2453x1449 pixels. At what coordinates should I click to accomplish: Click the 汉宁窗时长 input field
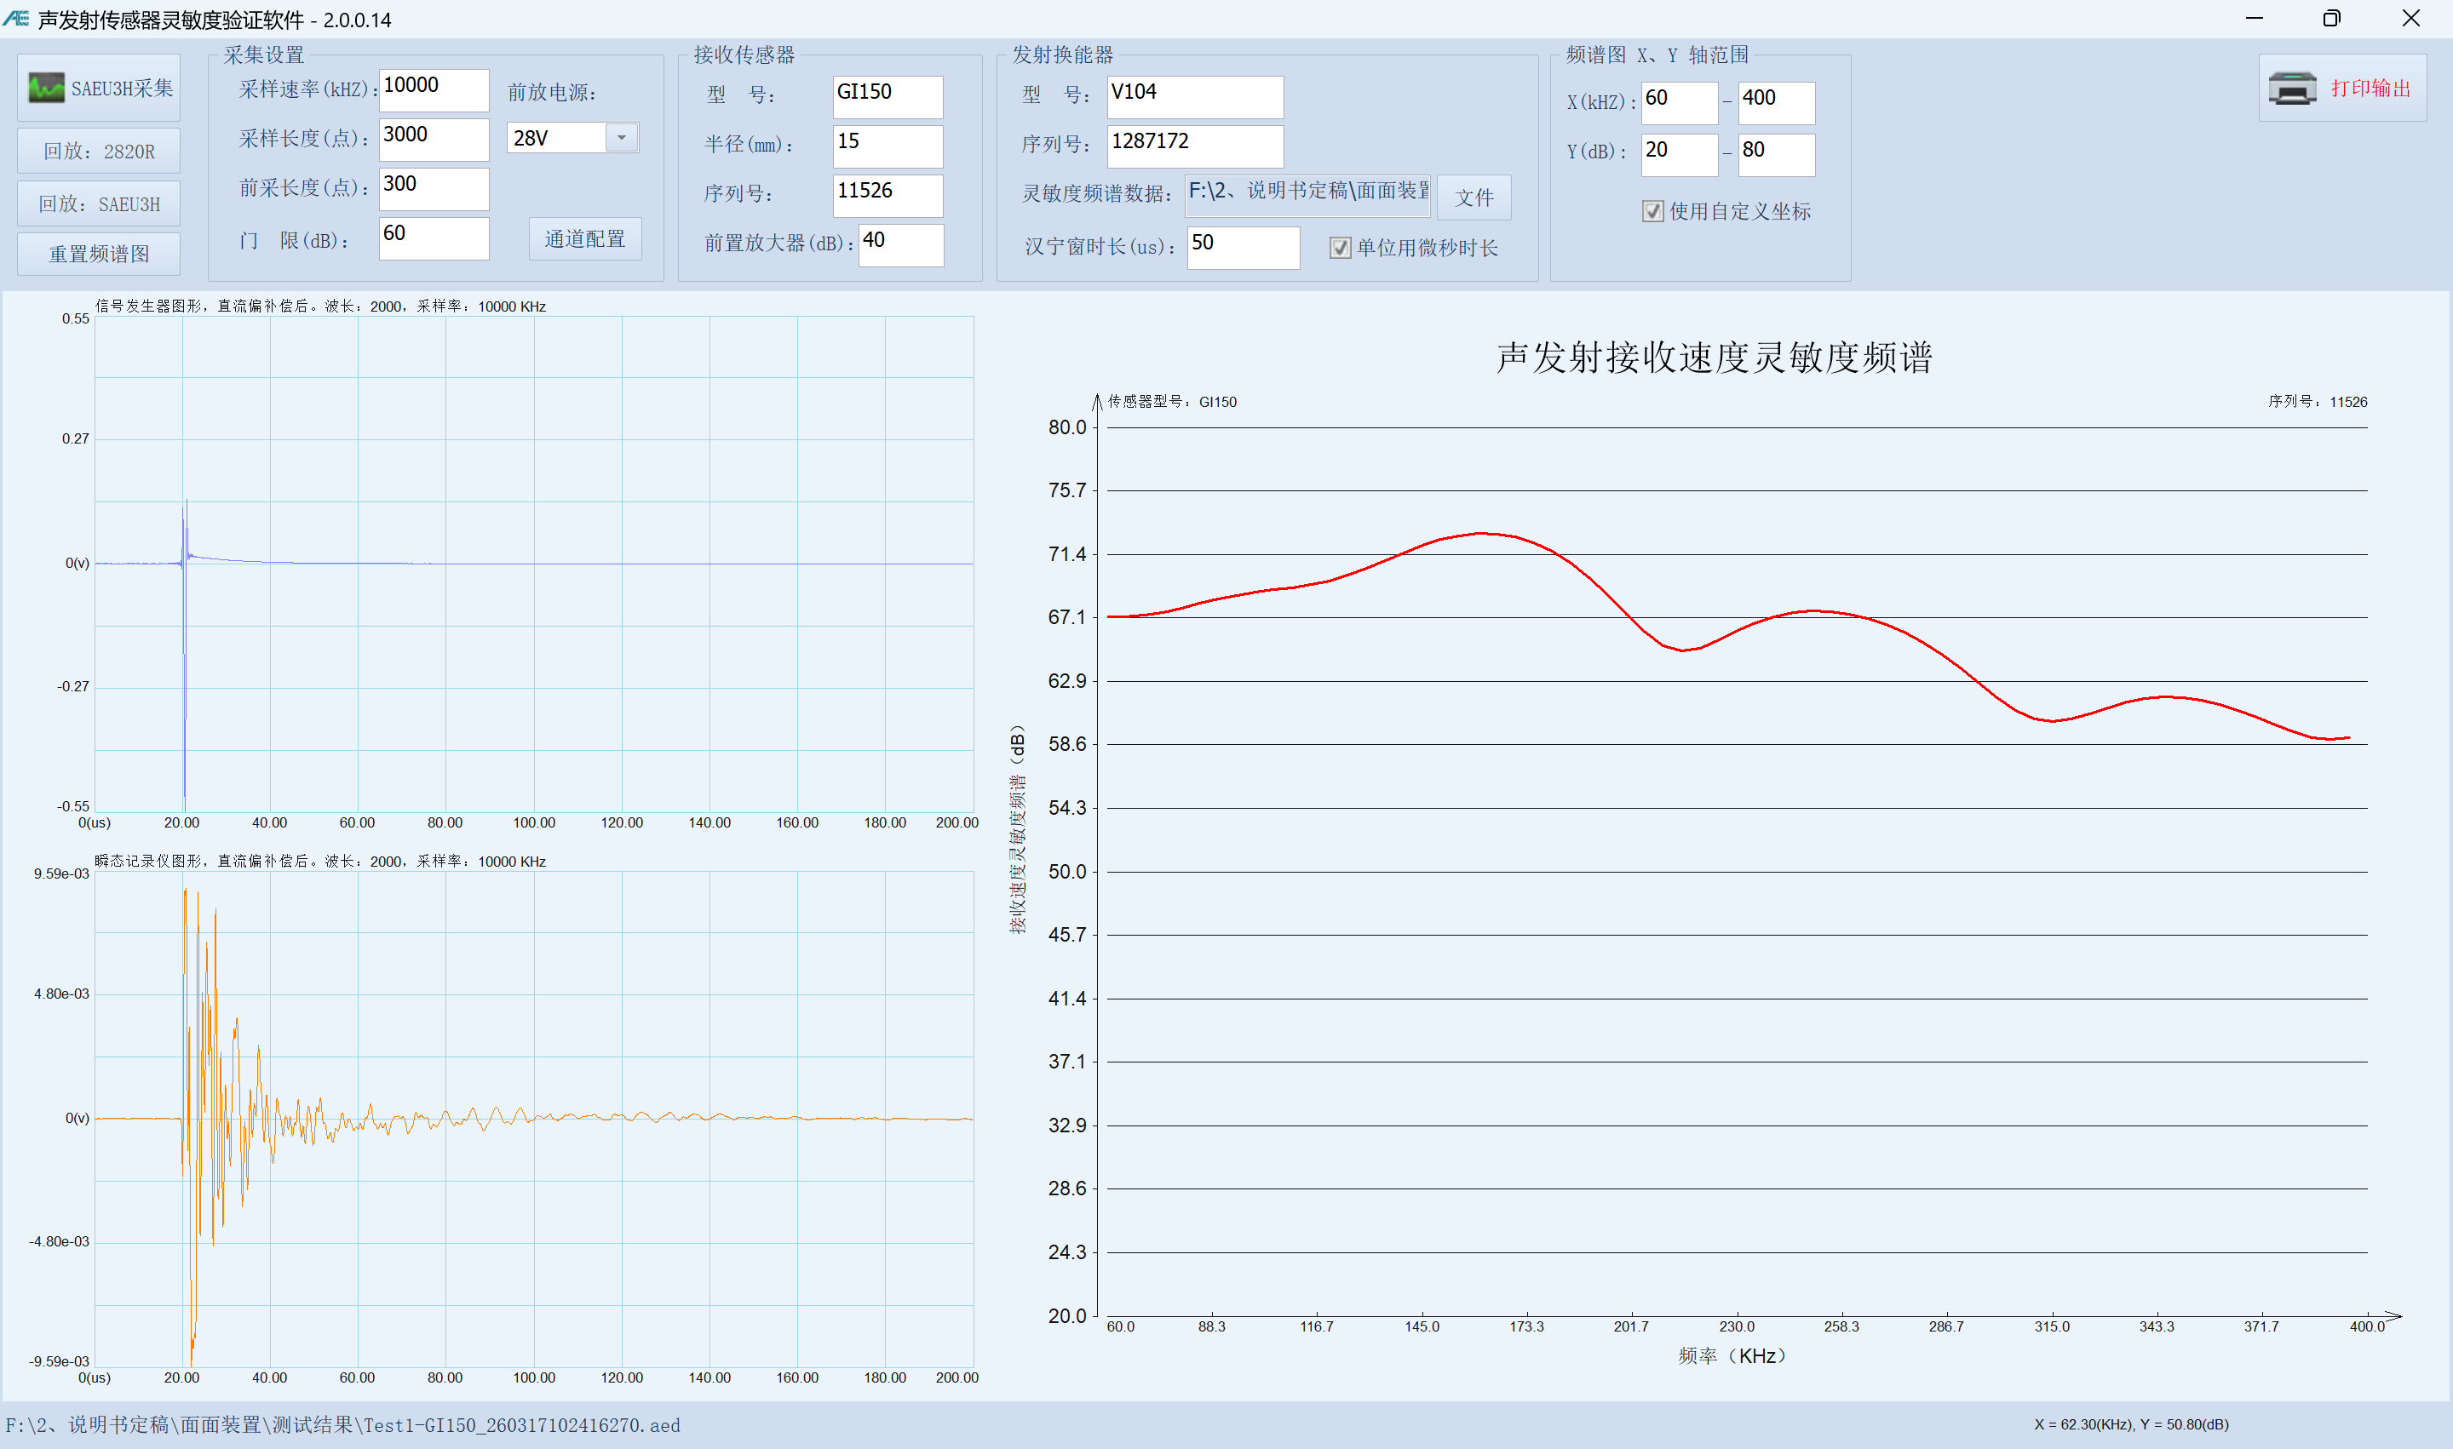point(1242,247)
